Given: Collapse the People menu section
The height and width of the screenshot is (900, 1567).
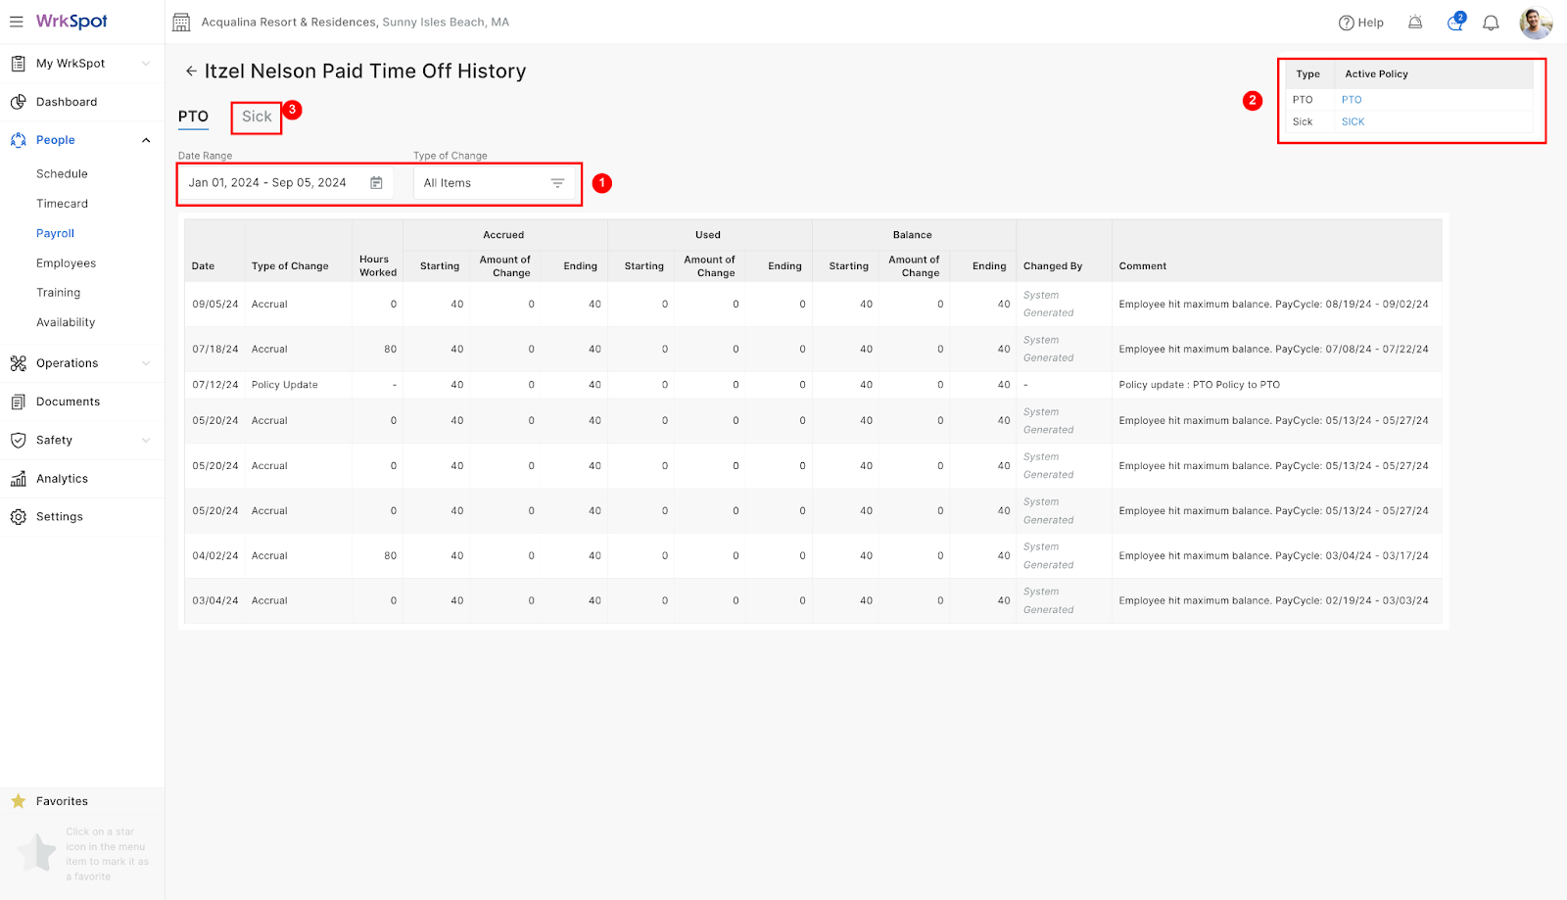Looking at the screenshot, I should tap(146, 140).
